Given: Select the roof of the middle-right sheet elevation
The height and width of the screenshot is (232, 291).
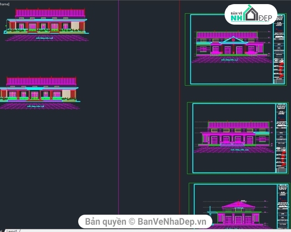Looking at the screenshot, I should tap(238, 125).
